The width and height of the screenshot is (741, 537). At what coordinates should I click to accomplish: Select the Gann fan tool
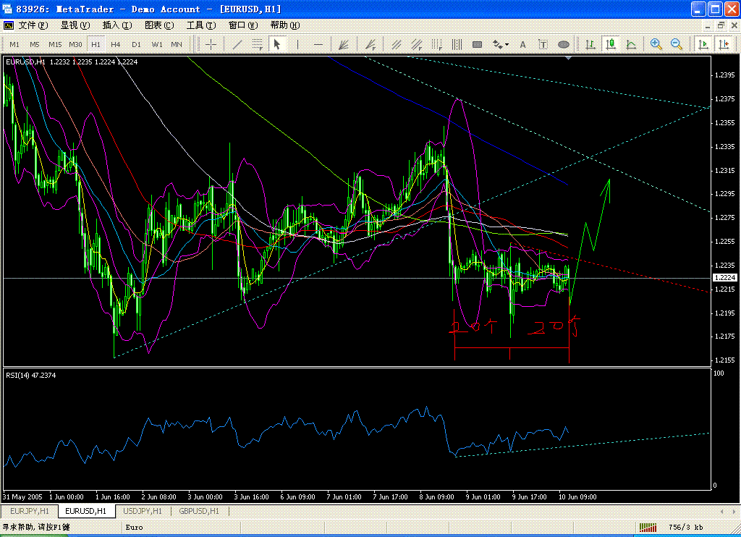(344, 44)
